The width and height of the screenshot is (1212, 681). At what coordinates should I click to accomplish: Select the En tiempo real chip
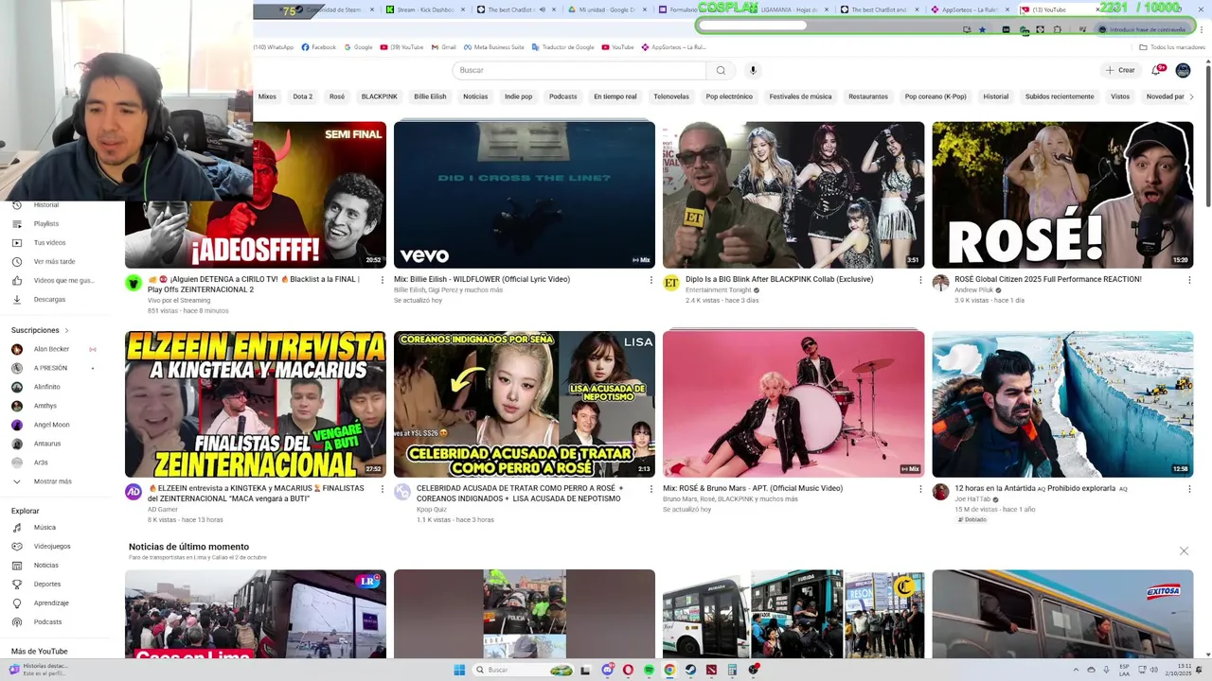[x=615, y=96]
